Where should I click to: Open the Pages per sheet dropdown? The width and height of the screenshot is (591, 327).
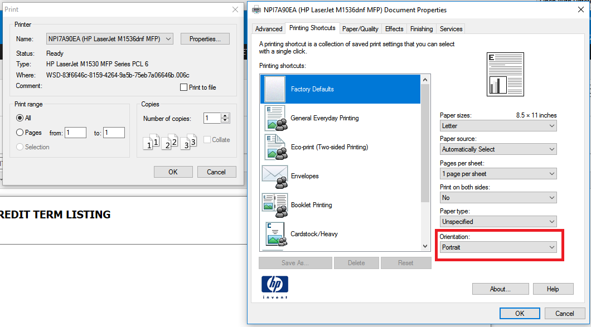tap(498, 174)
